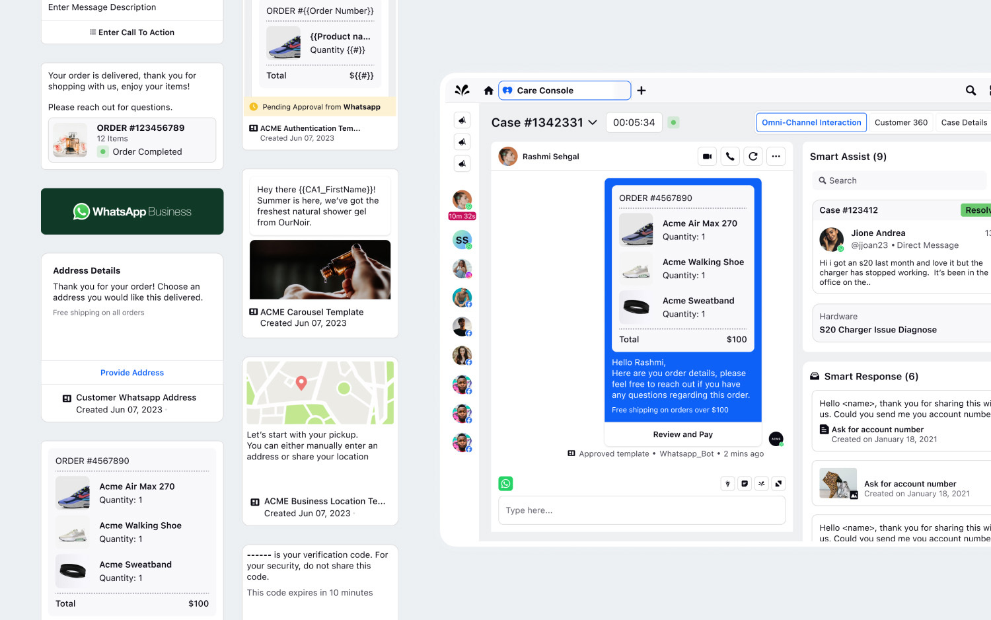Click the Approved template label under the message
The height and width of the screenshot is (620, 991).
tap(614, 454)
